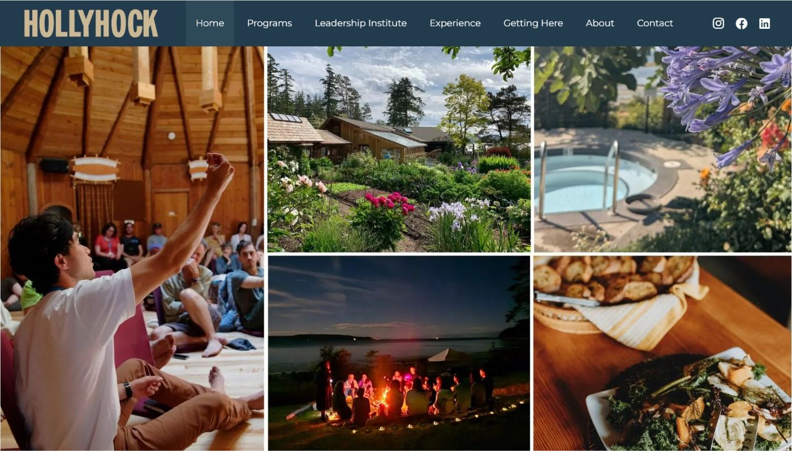The height and width of the screenshot is (451, 792).
Task: View the hot tub photo
Action: coord(663,149)
